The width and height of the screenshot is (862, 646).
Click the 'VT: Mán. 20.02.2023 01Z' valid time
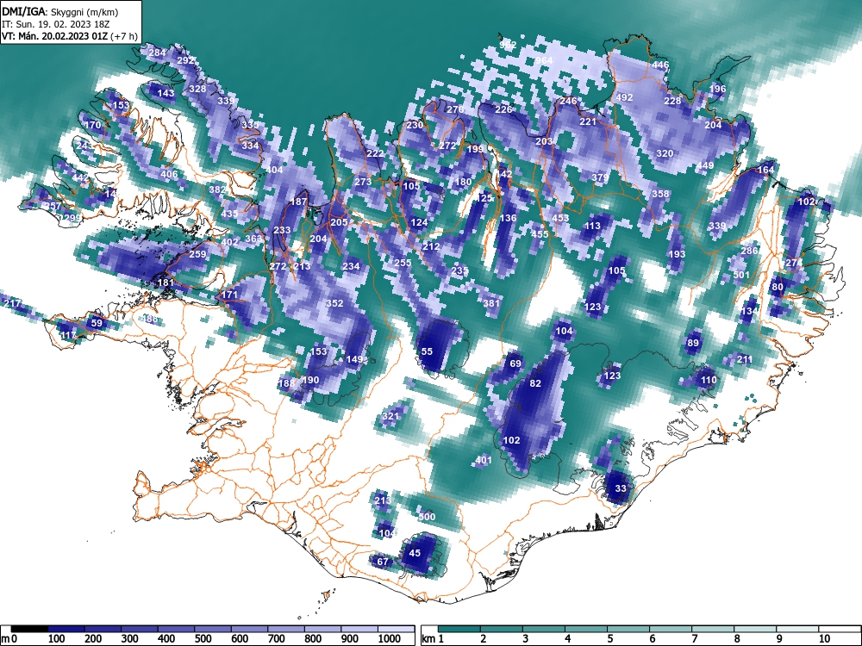pyautogui.click(x=55, y=37)
